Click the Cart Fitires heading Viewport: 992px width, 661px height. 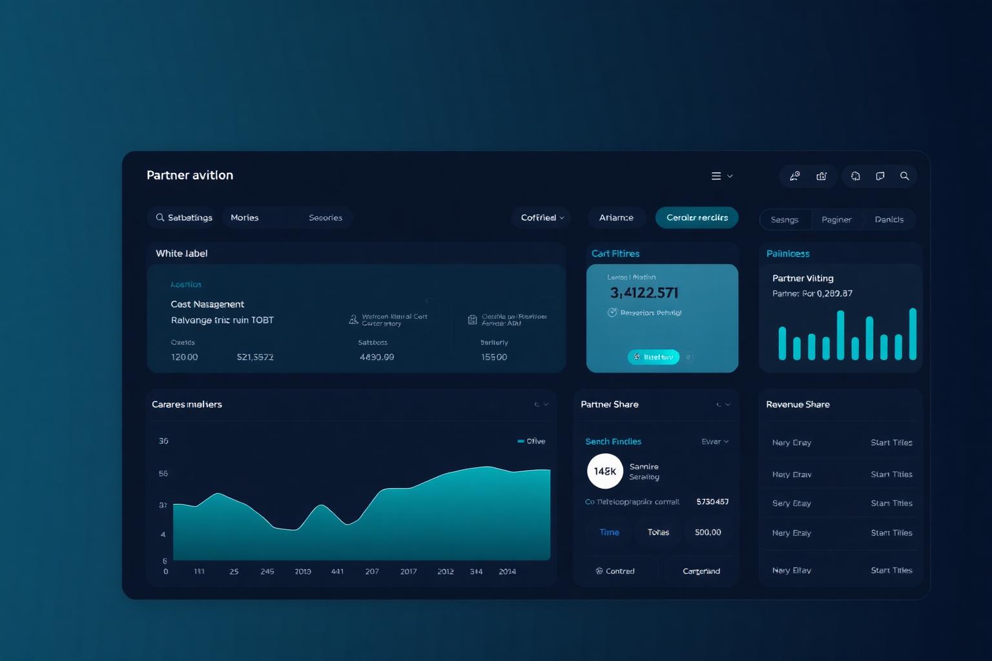(615, 254)
